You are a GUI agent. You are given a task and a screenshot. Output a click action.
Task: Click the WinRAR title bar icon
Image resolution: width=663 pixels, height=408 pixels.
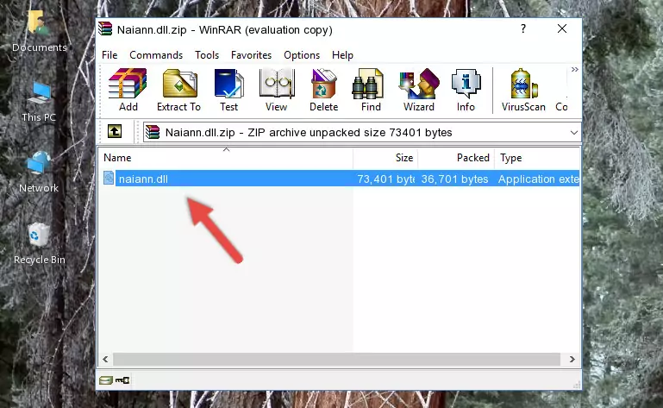coord(105,29)
